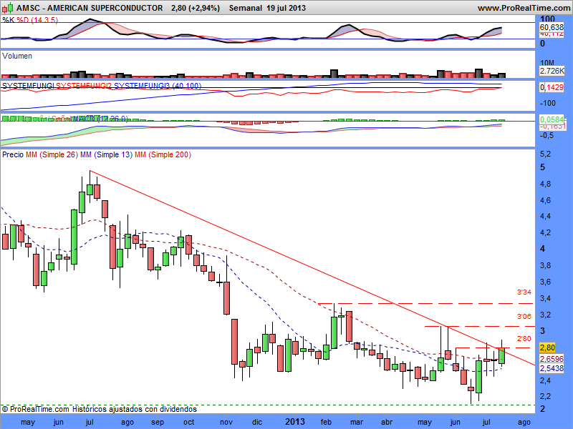Click the 2.726K volume value tag

click(x=552, y=71)
